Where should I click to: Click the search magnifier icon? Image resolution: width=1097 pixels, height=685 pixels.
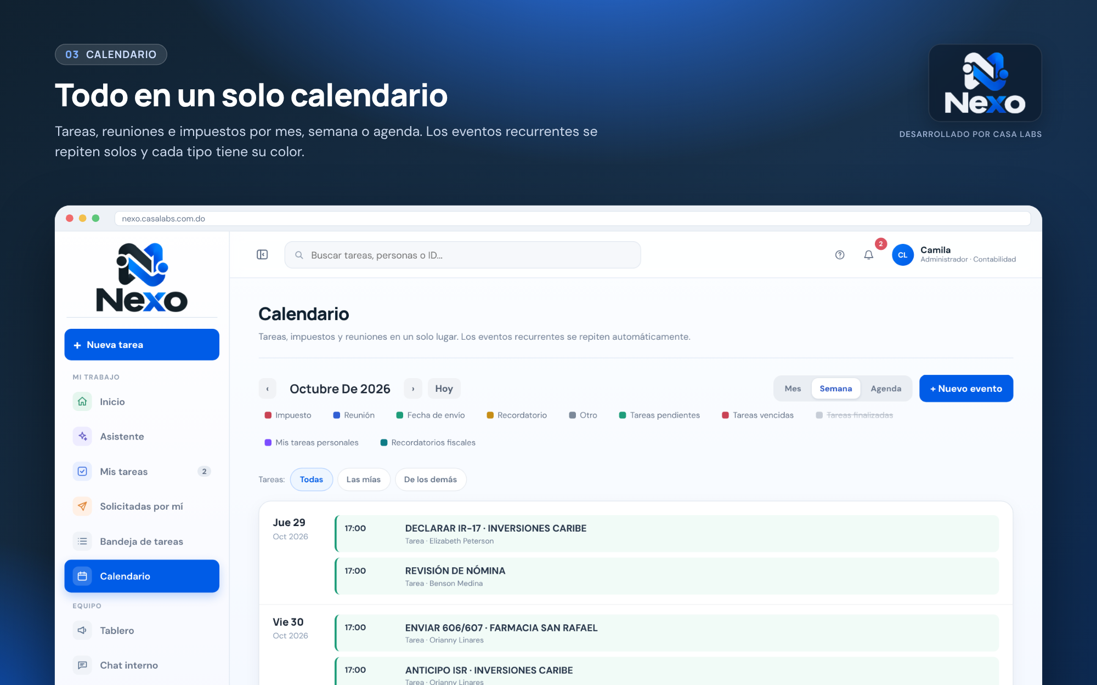click(299, 255)
